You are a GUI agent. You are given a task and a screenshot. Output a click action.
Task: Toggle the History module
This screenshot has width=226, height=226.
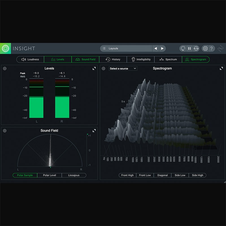tap(113, 59)
